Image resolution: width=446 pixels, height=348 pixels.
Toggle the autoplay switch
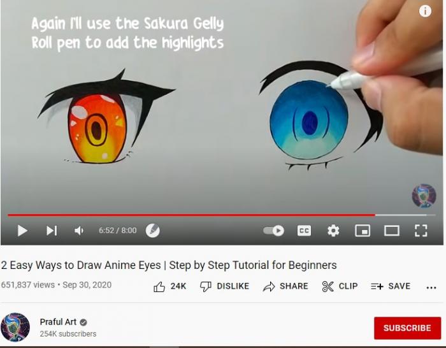pyautogui.click(x=273, y=231)
